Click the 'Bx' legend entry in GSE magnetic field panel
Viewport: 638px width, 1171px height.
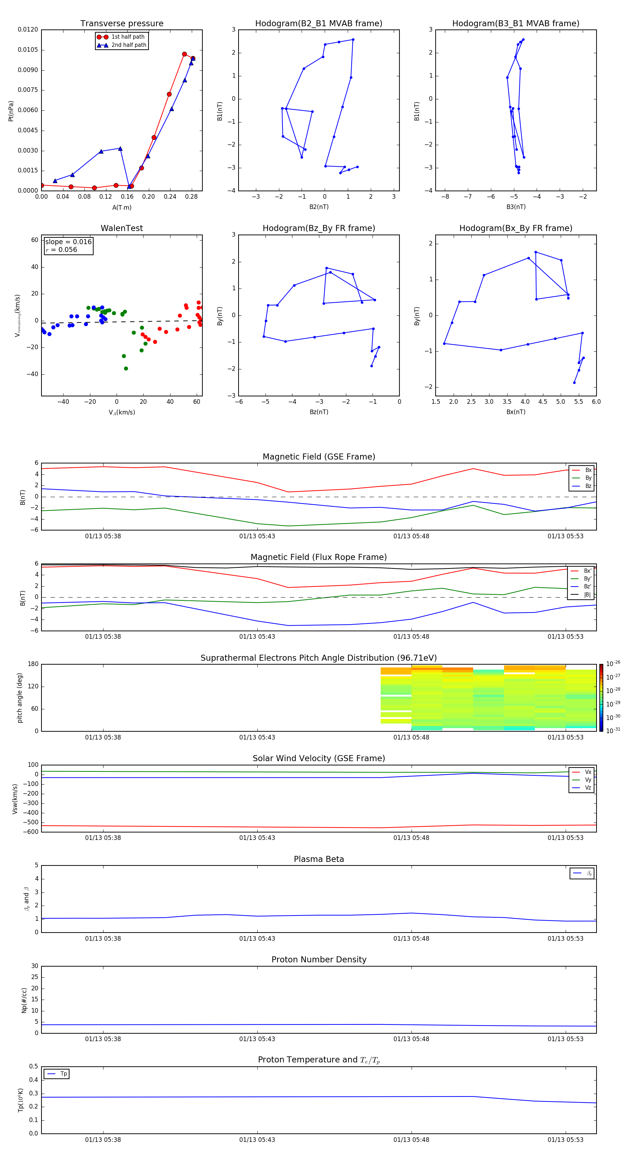click(582, 470)
